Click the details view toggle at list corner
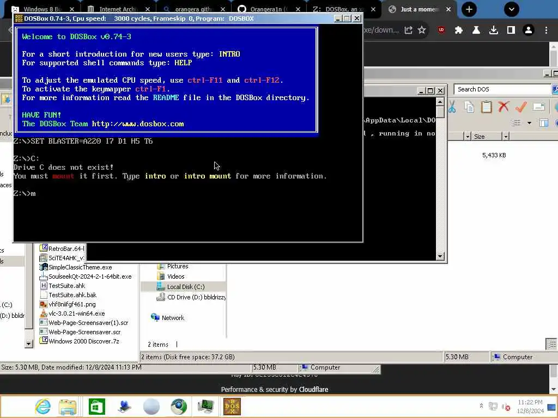This screenshot has height=418, width=558. tap(551, 344)
